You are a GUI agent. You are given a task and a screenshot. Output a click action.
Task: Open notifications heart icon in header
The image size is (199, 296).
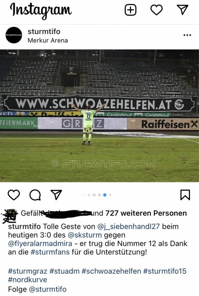click(157, 10)
